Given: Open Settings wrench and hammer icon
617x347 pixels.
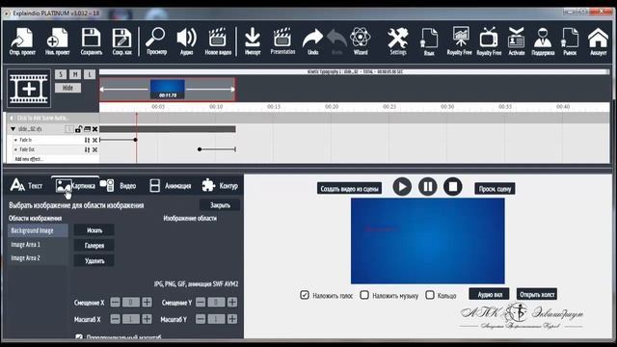Looking at the screenshot, I should (x=398, y=40).
